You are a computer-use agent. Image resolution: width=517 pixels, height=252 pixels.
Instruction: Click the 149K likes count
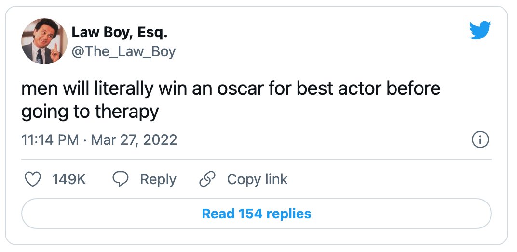(69, 180)
